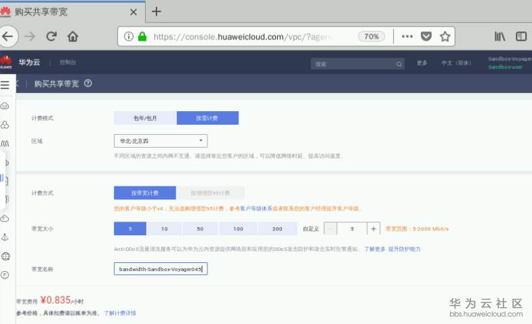Go to the browser Home page icon

[x=73, y=37]
